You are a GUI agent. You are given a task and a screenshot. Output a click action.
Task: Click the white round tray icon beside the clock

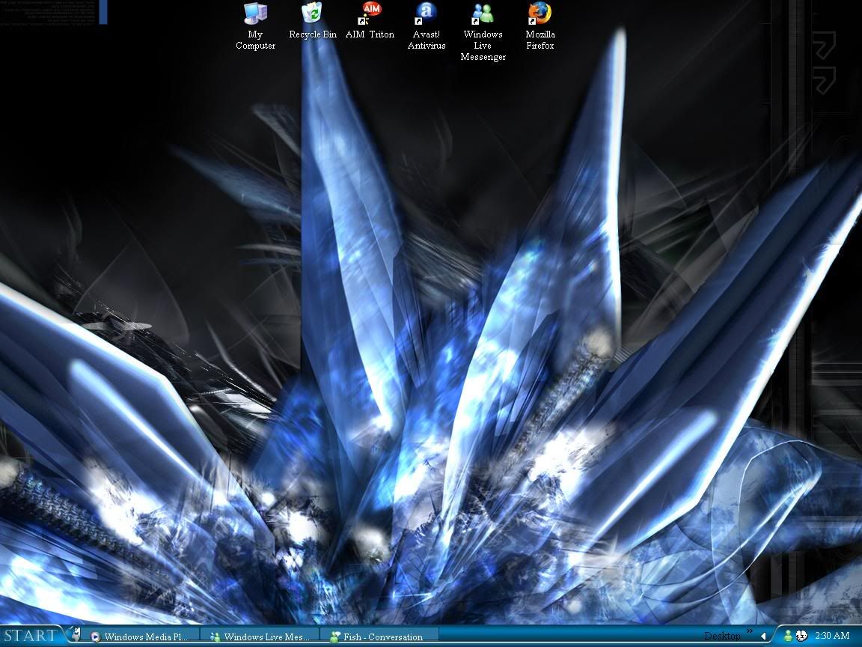[x=801, y=636]
